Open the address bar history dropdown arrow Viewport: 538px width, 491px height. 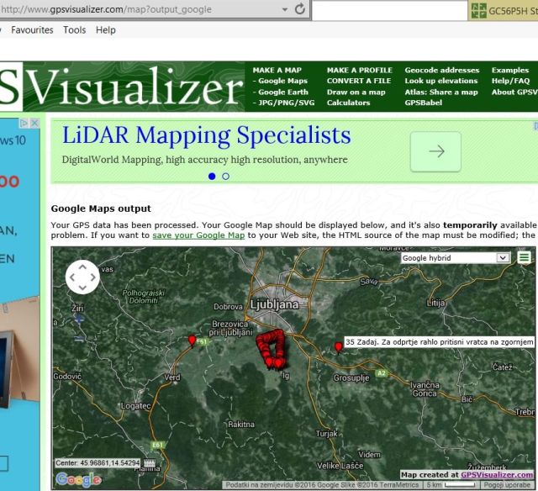[x=282, y=9]
